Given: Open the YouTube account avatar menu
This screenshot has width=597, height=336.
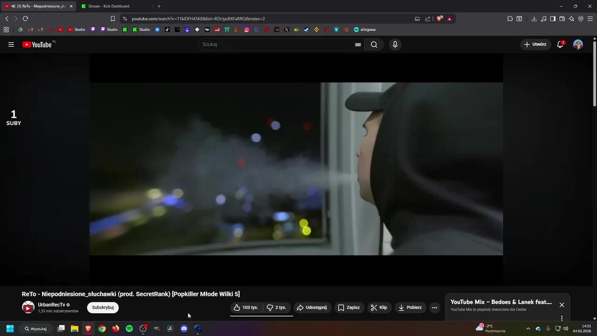Looking at the screenshot, I should (x=578, y=44).
